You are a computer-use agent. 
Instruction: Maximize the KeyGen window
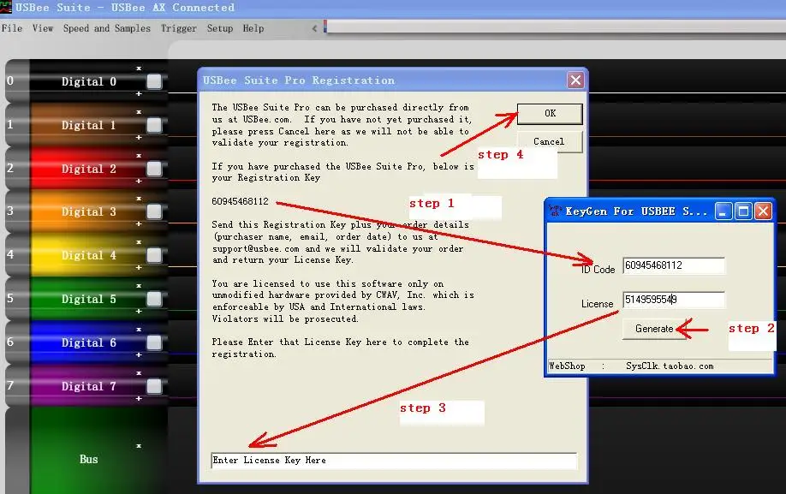click(743, 211)
